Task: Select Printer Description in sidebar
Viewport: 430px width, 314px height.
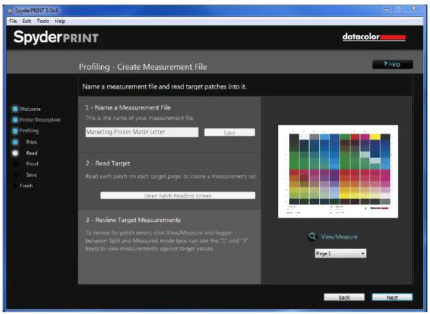Action: pyautogui.click(x=40, y=120)
